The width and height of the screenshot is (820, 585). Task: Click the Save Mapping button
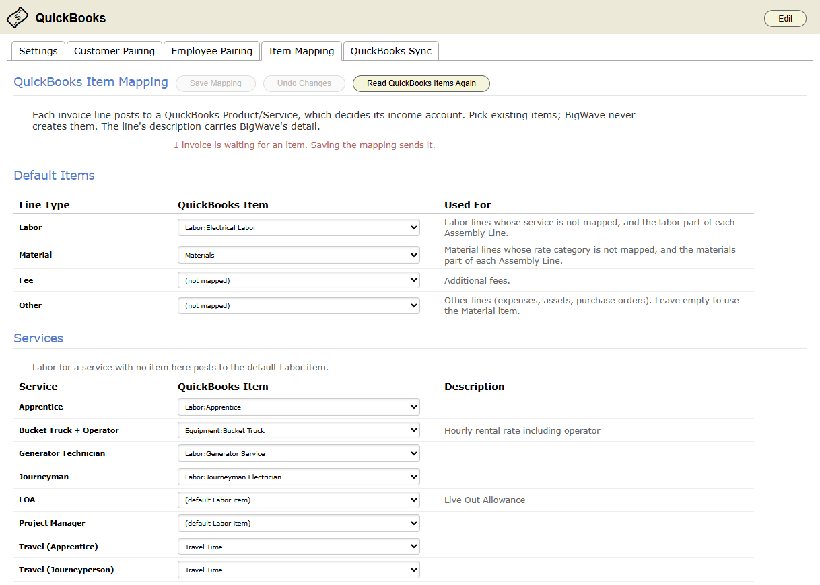point(215,83)
